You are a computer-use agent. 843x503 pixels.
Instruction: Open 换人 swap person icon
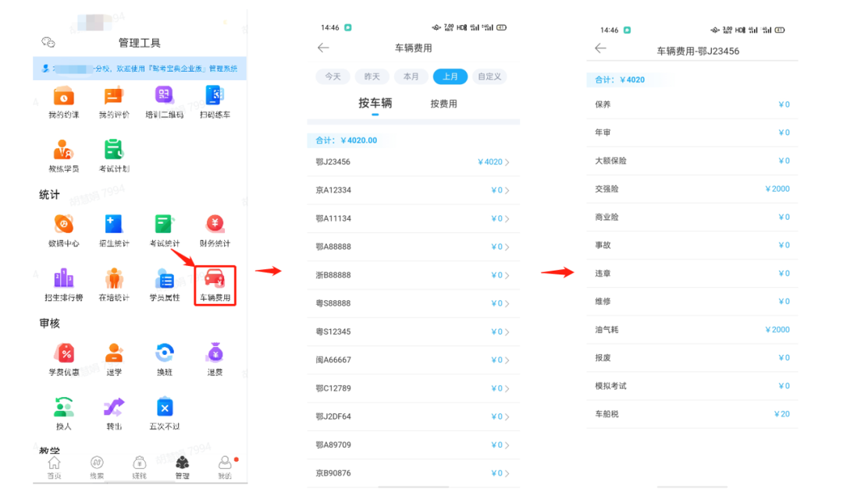(x=63, y=407)
